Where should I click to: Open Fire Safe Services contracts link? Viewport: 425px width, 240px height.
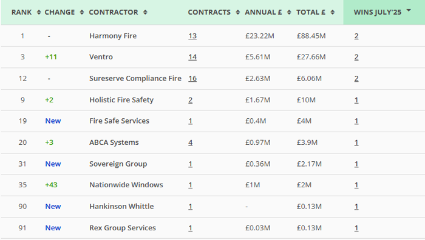(190, 121)
